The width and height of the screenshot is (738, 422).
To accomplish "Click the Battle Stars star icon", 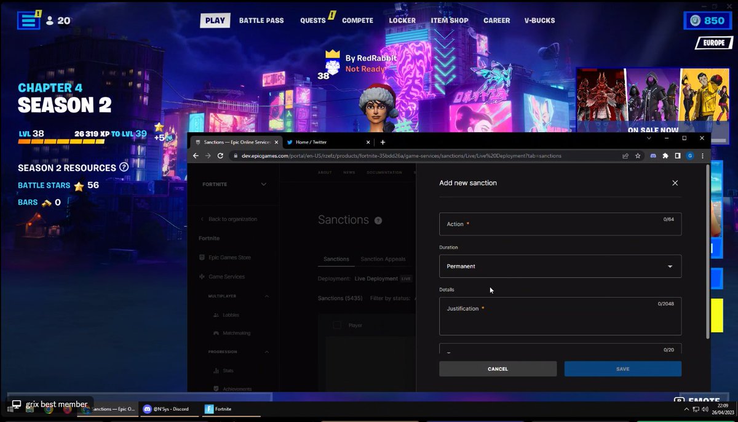I will 79,186.
